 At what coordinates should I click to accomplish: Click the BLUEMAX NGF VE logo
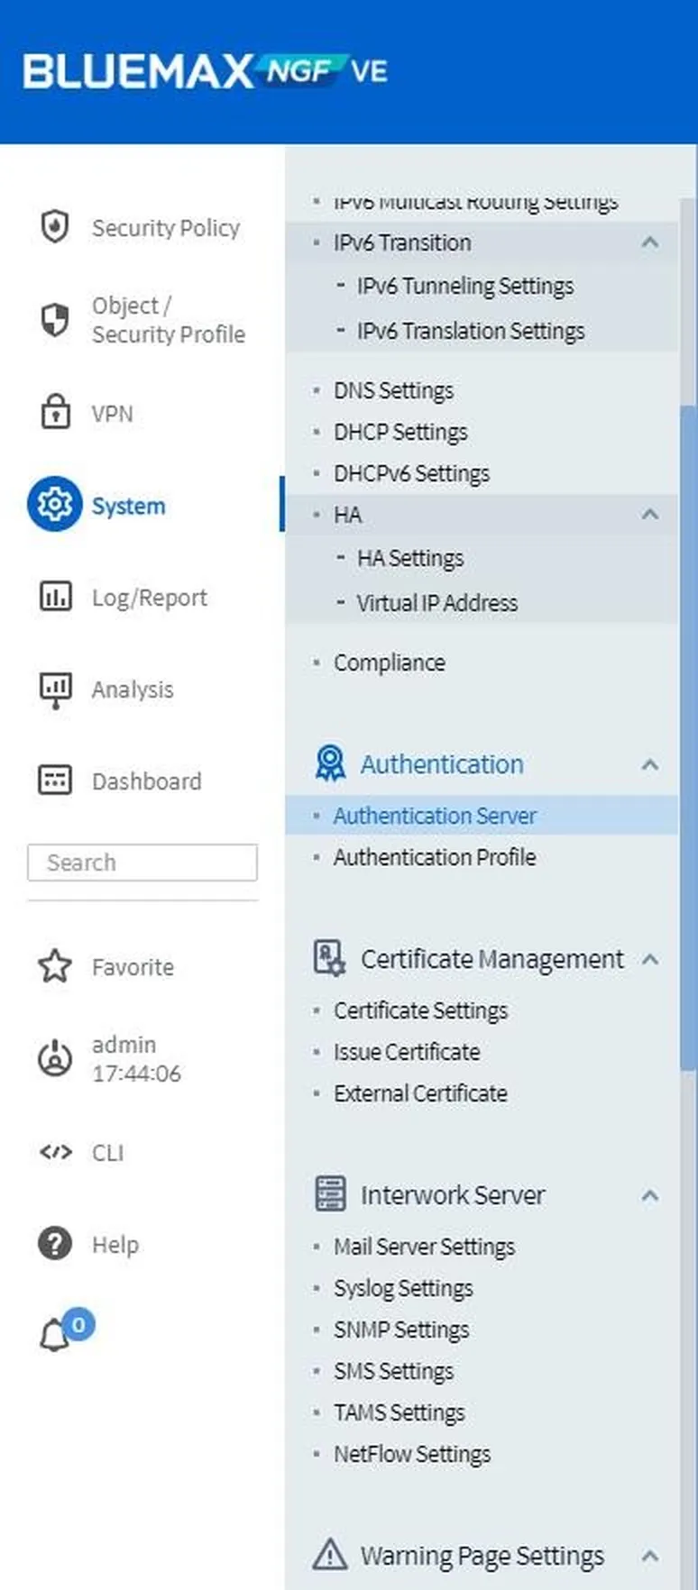[x=207, y=70]
